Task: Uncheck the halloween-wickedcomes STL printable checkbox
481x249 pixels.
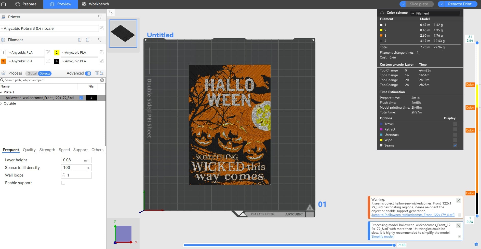Action: [81, 98]
